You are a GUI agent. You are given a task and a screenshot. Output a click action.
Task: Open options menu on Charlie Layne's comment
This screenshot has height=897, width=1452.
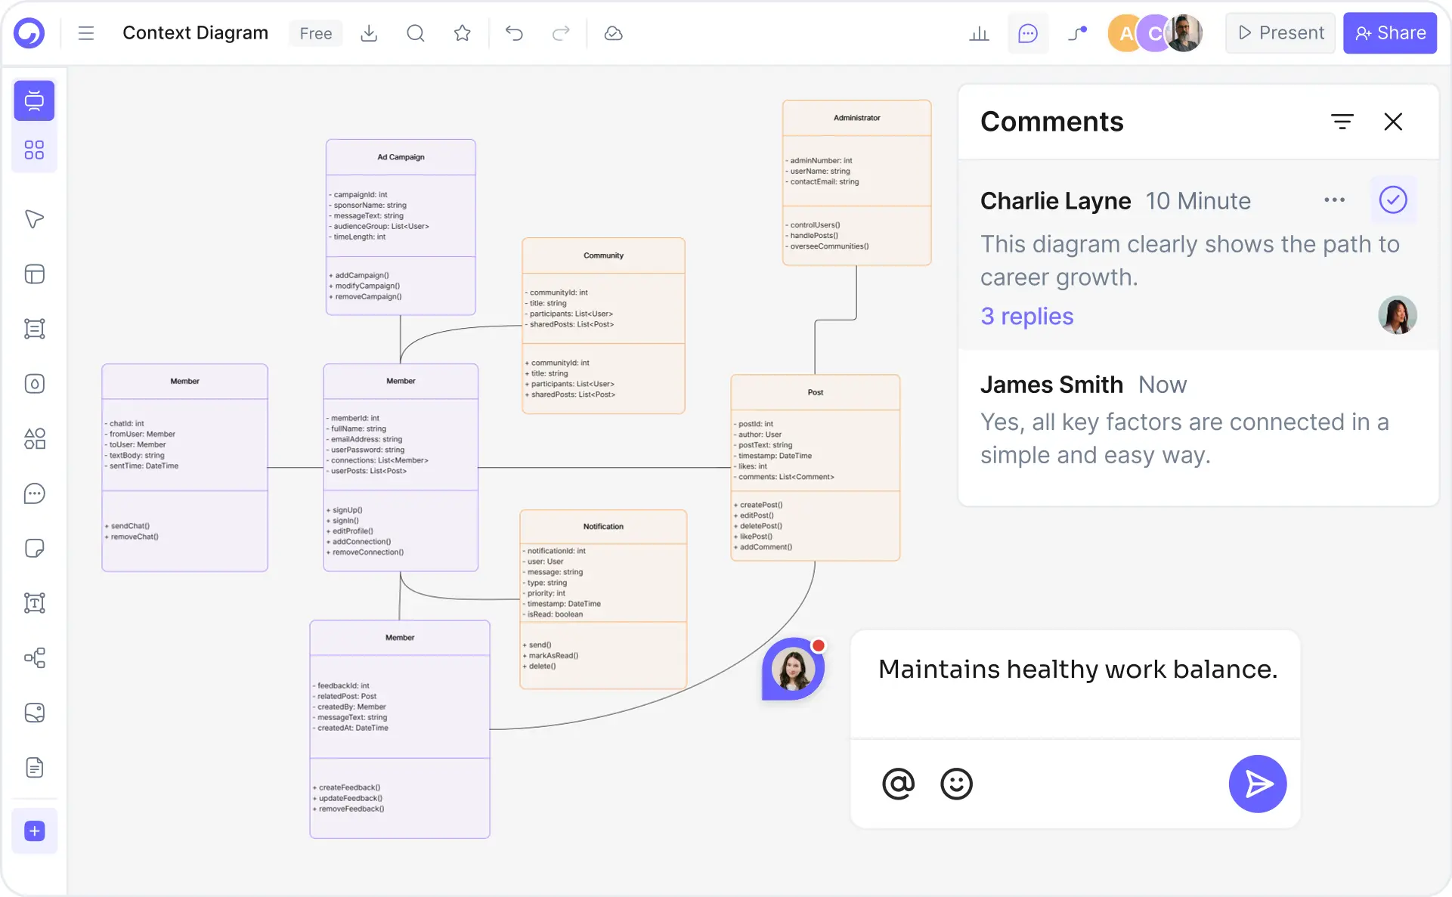point(1335,200)
